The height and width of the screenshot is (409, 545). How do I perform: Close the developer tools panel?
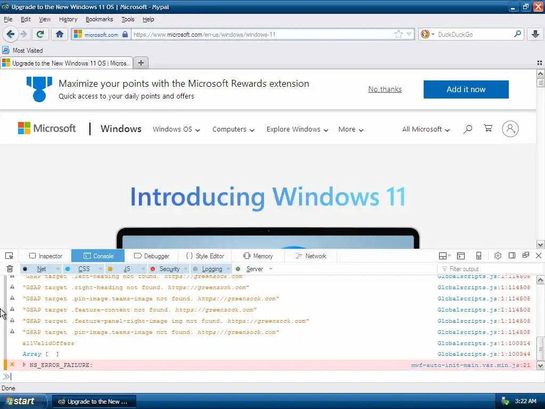539,256
